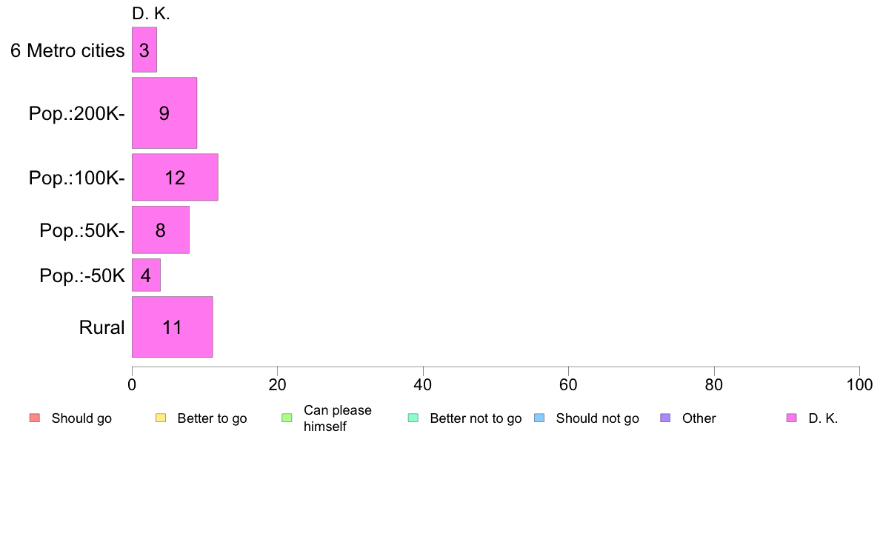The height and width of the screenshot is (545, 880).
Task: Click the D. K. pink legend swatch
Action: 792,418
